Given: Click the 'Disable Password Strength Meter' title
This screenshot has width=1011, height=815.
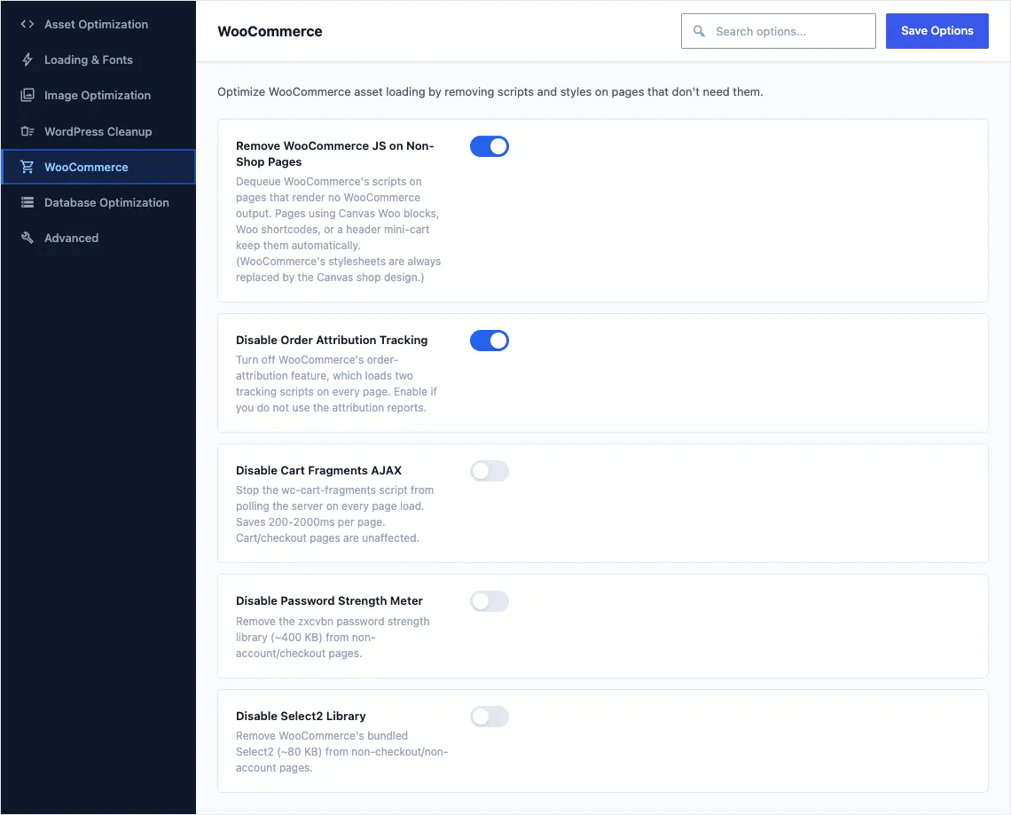Looking at the screenshot, I should click(329, 600).
